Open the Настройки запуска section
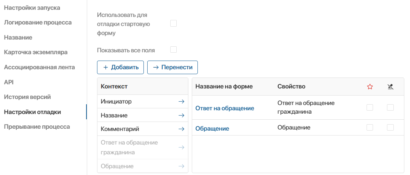Screen dimensions: 410x175 (x=32, y=8)
